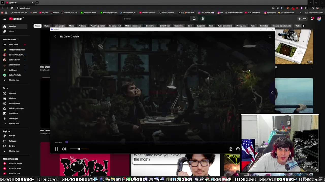Open the Nintendo DS video thumbnail
This screenshot has width=325, height=182.
coord(294,47)
